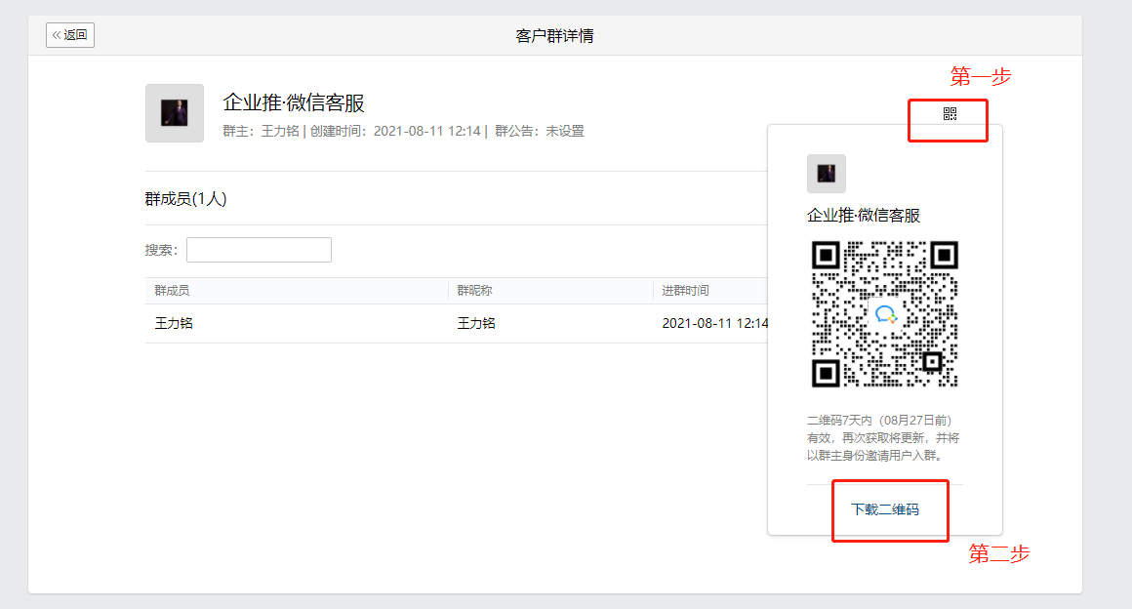Click the 群成员(1人) section heading
This screenshot has height=609, width=1132.
pos(185,199)
